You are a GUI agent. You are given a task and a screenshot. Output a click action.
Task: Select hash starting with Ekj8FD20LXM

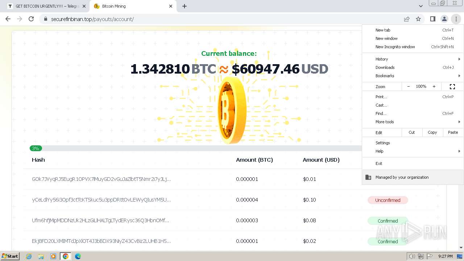(101, 241)
